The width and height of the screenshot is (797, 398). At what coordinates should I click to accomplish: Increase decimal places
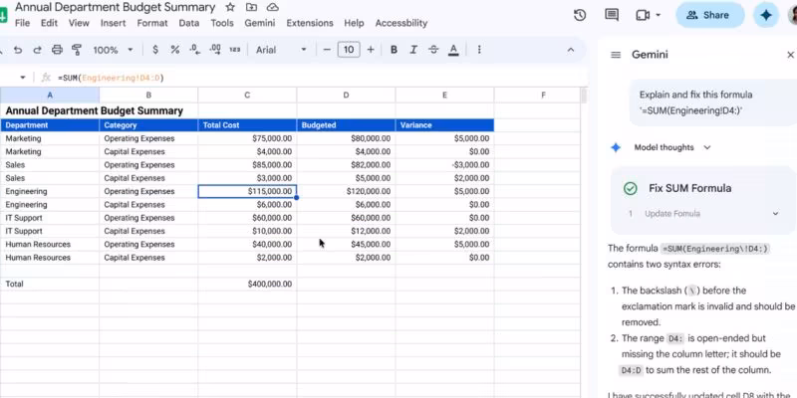pos(214,50)
